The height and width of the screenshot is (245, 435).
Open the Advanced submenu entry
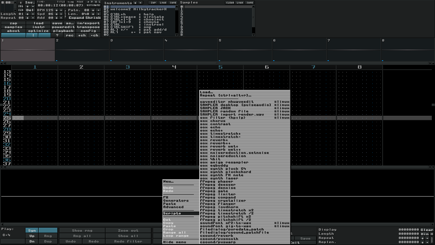click(173, 207)
